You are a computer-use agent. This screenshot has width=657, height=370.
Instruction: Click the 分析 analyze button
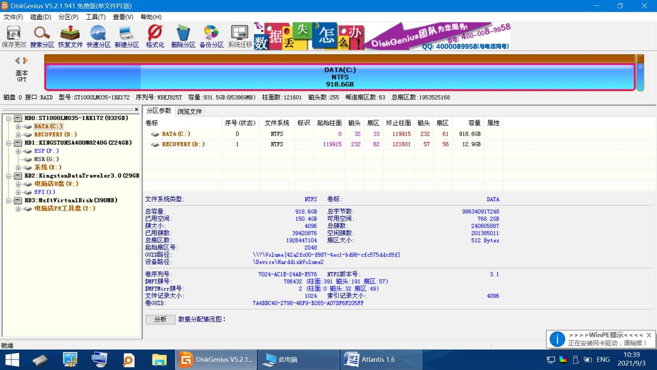pyautogui.click(x=160, y=320)
